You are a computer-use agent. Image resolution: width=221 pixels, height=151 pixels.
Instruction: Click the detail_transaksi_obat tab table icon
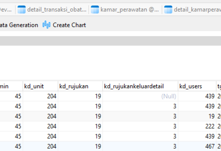(x=22, y=10)
